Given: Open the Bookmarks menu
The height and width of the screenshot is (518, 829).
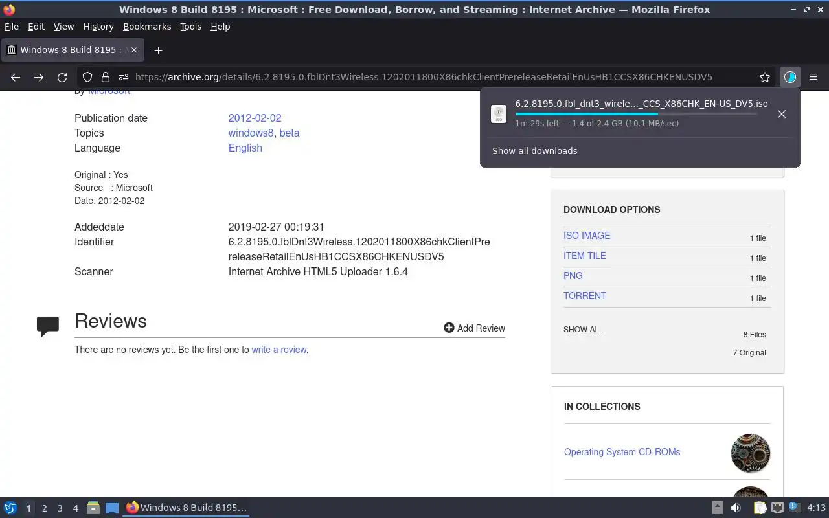Looking at the screenshot, I should tap(147, 27).
